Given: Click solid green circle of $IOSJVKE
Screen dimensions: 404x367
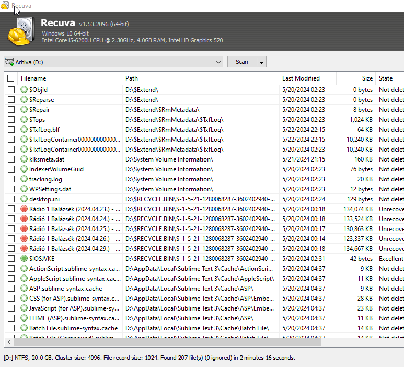Looking at the screenshot, I should click(x=24, y=258).
